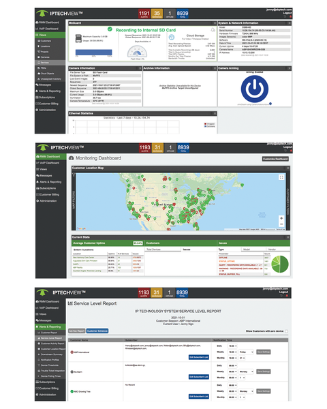Open Unassigned Inventory in the Views sidebar
Screen dimensions: 327x409
click(50, 79)
